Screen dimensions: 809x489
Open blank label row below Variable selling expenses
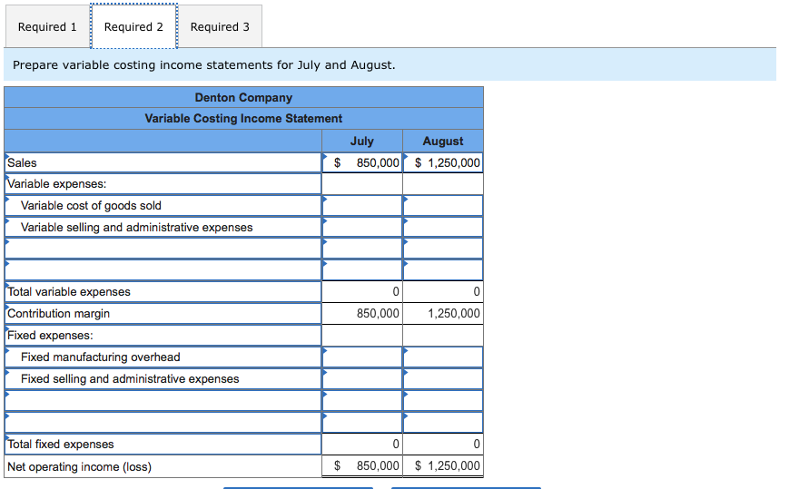tap(163, 249)
